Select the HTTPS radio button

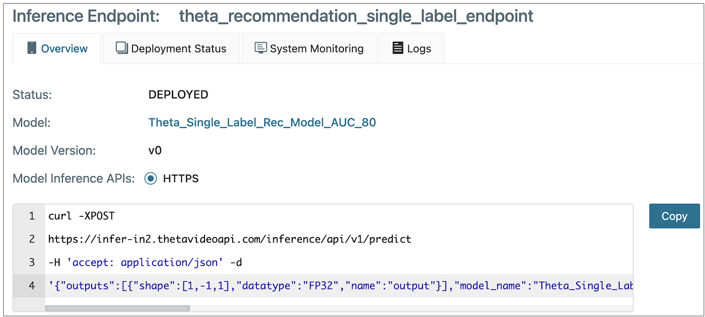[151, 179]
